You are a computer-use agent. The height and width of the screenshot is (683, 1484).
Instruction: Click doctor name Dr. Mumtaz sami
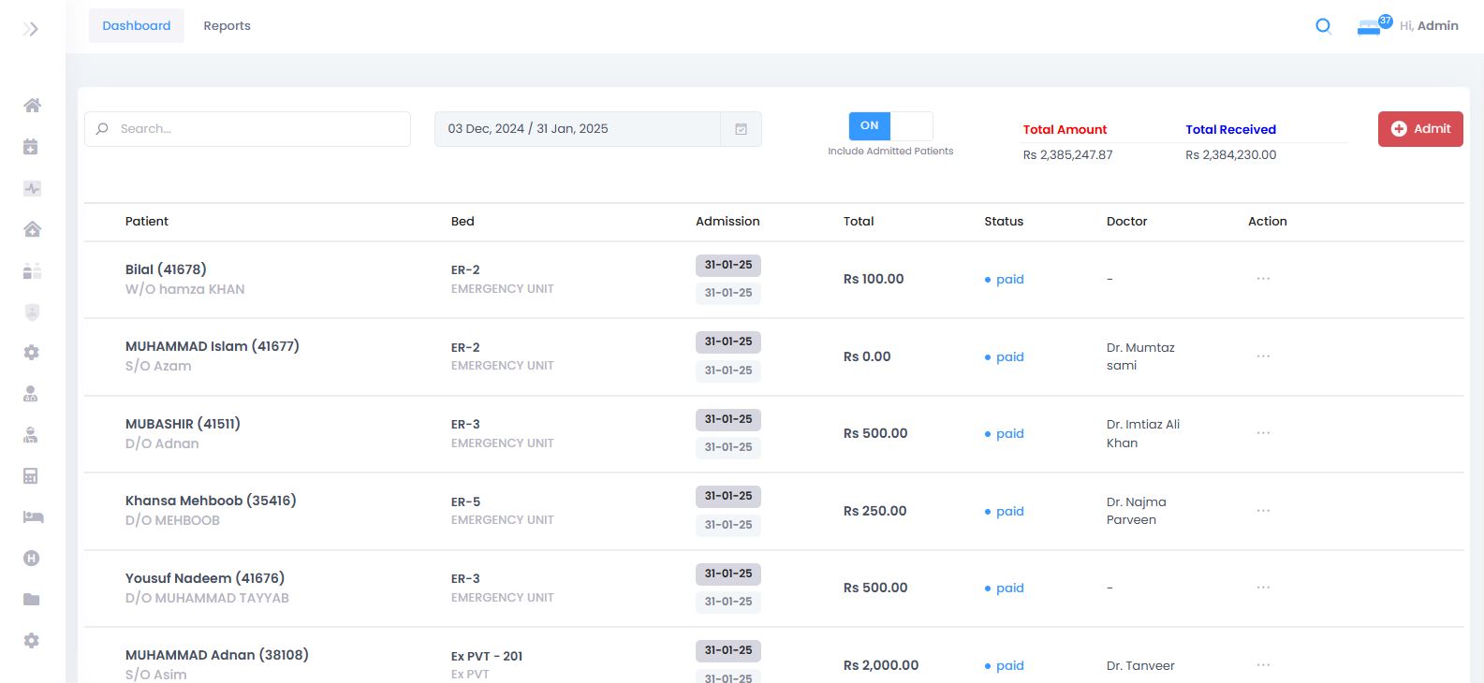(x=1140, y=356)
